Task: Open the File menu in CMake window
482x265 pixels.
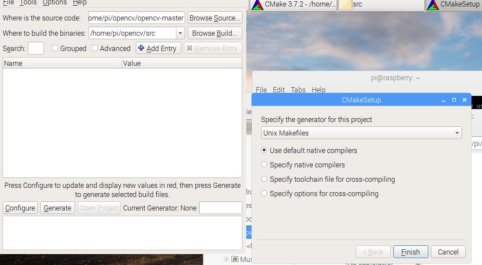Action: (x=8, y=3)
